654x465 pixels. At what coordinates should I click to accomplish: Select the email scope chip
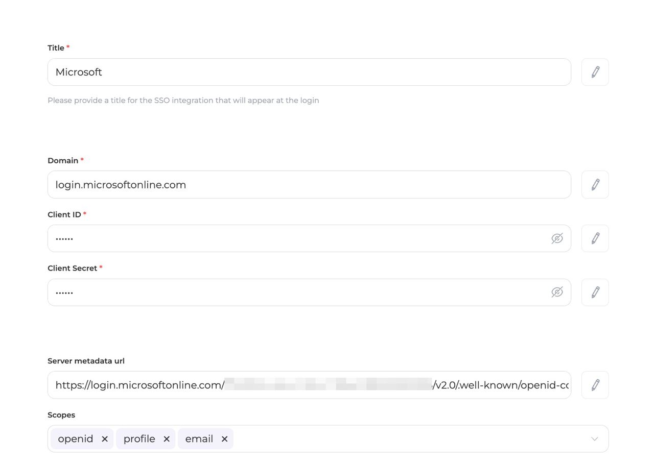(x=199, y=439)
